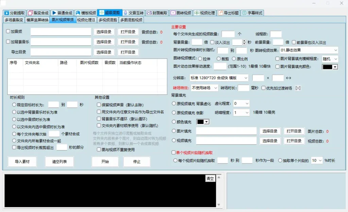Switch to the 横屏竖屏转换 sub-tab
The width and height of the screenshot is (348, 212).
pyautogui.click(x=37, y=20)
